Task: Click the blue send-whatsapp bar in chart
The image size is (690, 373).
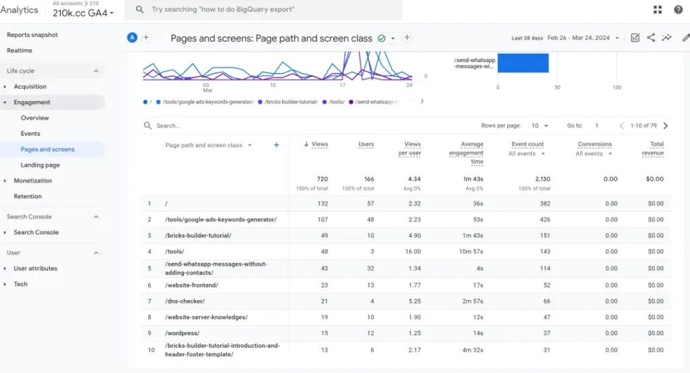Action: point(523,63)
